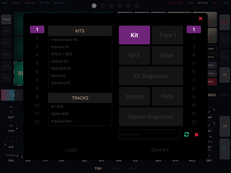This screenshot has width=231, height=173.
Task: Select Real 808 Kit entry
Action: (80, 68)
